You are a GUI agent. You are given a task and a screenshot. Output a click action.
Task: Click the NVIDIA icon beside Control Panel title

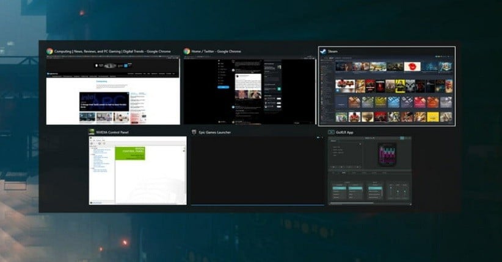(91, 132)
